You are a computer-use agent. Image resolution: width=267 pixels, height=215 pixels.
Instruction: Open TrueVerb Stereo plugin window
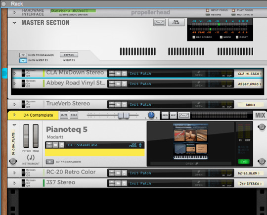(199, 104)
